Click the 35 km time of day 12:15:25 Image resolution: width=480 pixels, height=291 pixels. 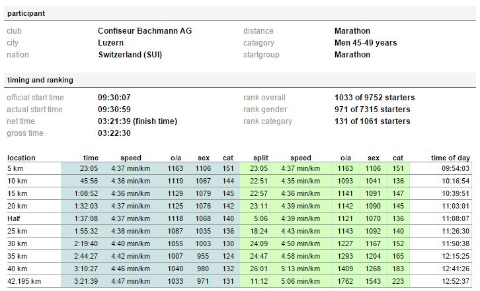coord(456,256)
